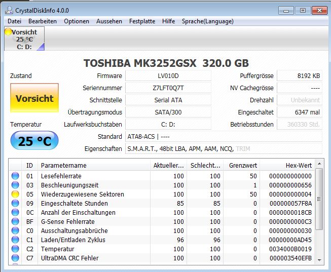Viewport: 331px width, 272px height.
Task: Close the CrystalDiskInfo window
Action: coord(319,10)
